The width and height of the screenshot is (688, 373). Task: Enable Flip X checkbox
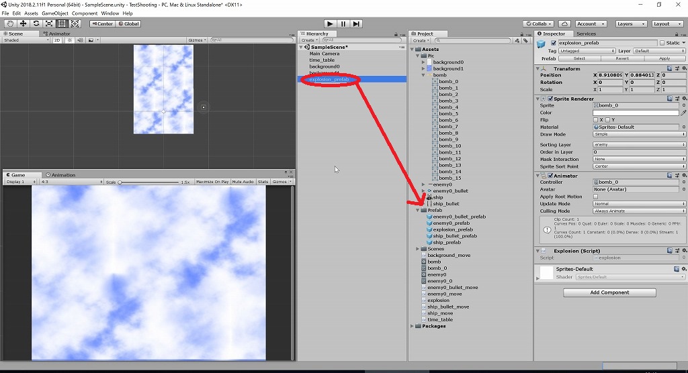[x=595, y=119]
